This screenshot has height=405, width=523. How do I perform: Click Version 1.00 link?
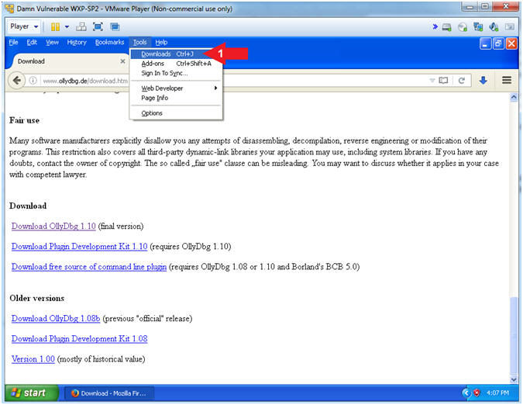point(33,359)
